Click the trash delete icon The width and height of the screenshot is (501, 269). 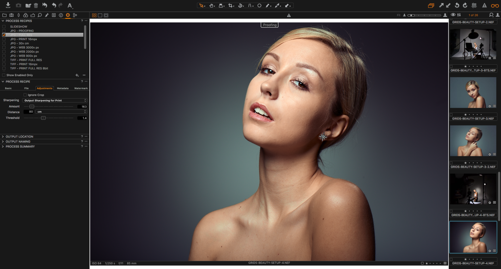(36, 6)
